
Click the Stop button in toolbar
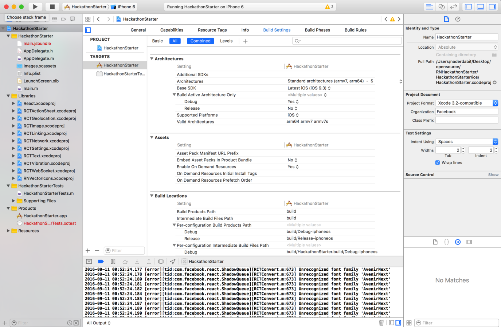tap(52, 7)
